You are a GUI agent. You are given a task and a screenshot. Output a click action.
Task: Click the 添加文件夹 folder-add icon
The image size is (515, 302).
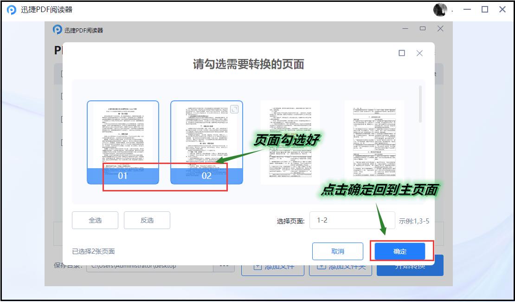point(322,266)
